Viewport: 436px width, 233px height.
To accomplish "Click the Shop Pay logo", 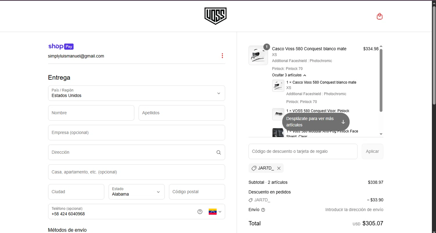I will 61,46.
